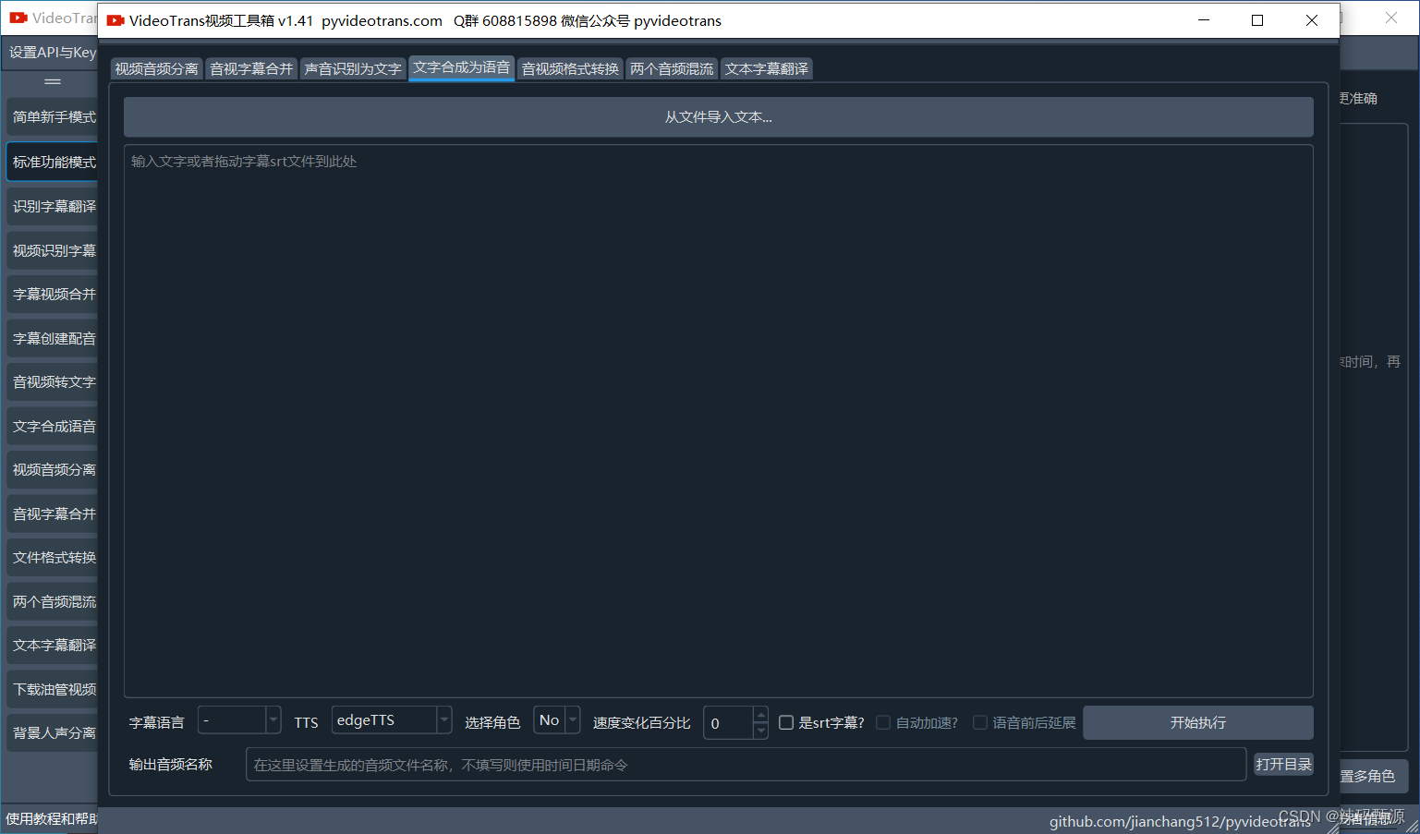
Task: Open the TTS edgeTTS dropdown
Action: click(x=392, y=720)
